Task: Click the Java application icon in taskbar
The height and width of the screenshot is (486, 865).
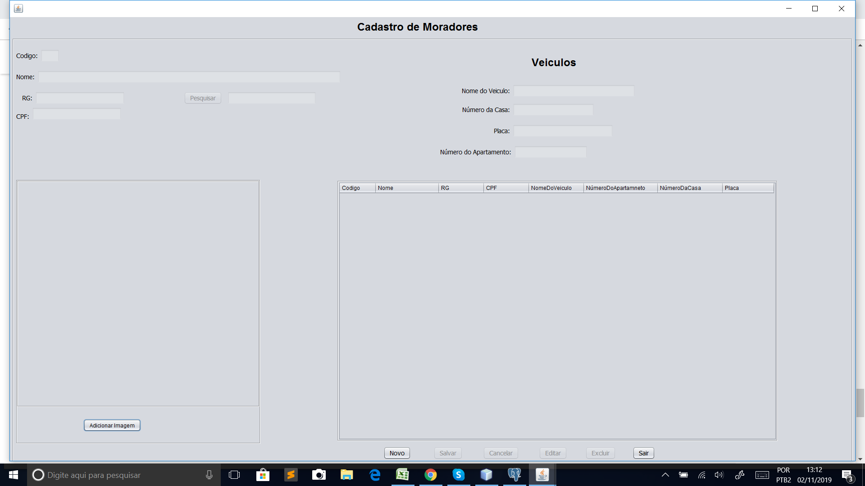Action: [x=542, y=475]
